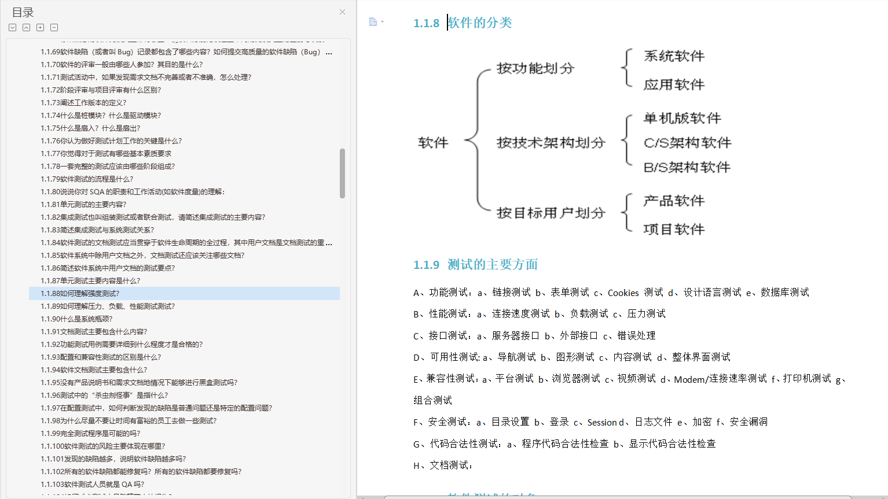Jump to 1.1.76 测试计划工作的关键 entry

pos(111,141)
